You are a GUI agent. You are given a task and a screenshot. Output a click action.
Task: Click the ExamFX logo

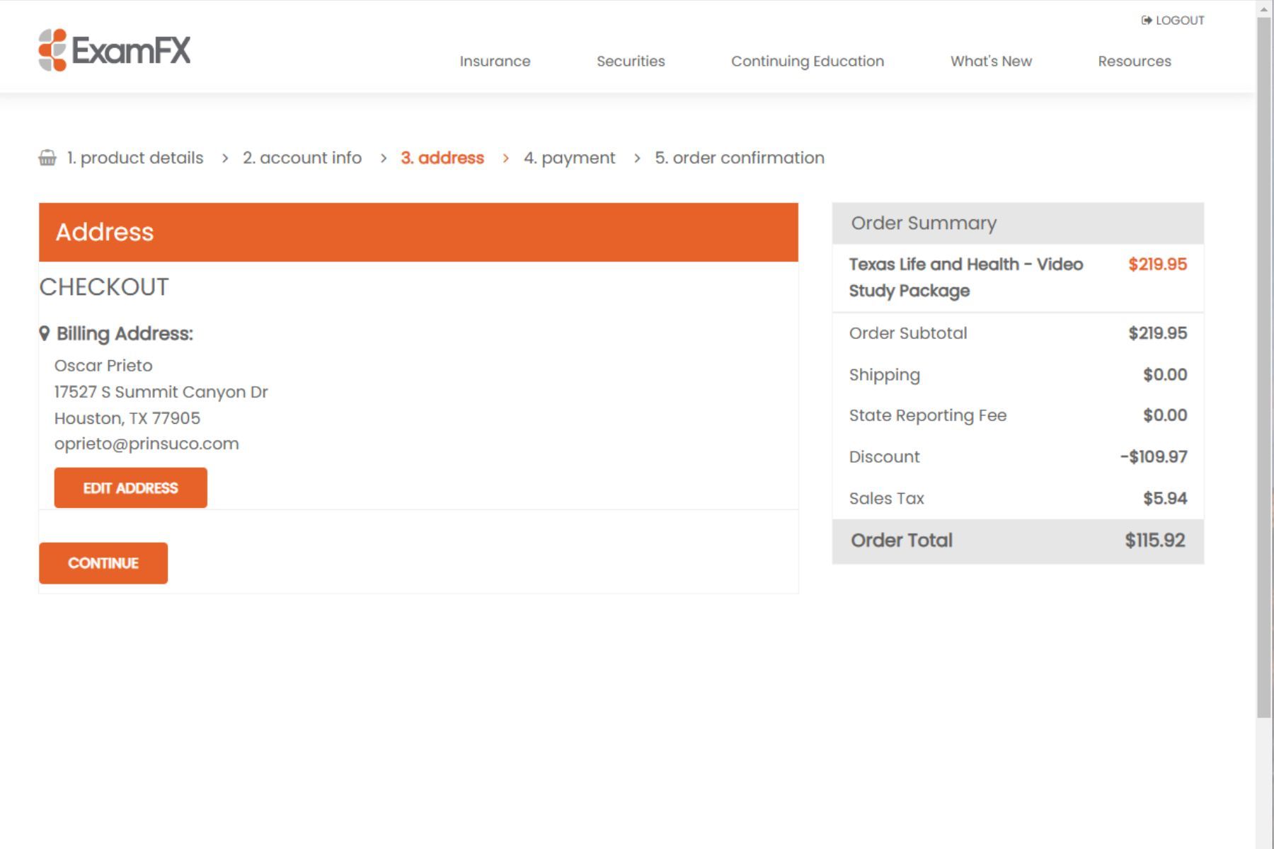tap(115, 50)
